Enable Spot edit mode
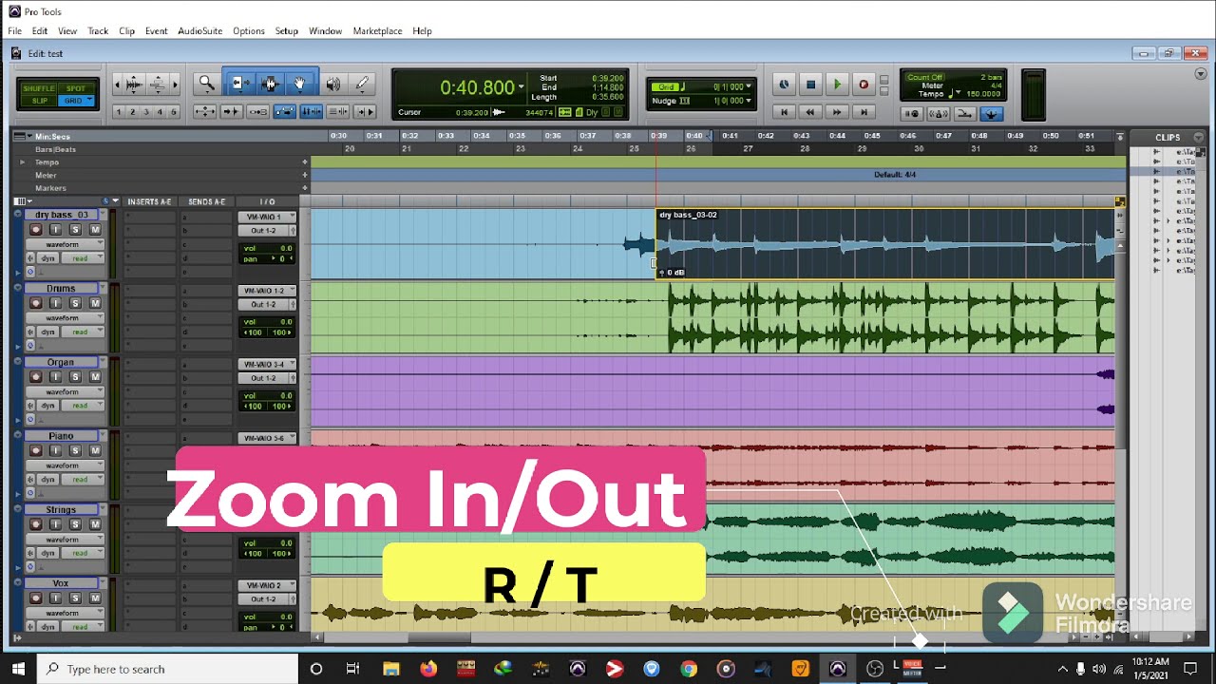This screenshot has height=684, width=1216. (x=75, y=89)
